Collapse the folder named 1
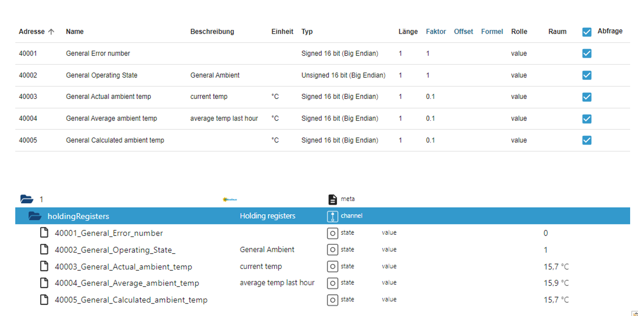The image size is (638, 316). (x=27, y=199)
